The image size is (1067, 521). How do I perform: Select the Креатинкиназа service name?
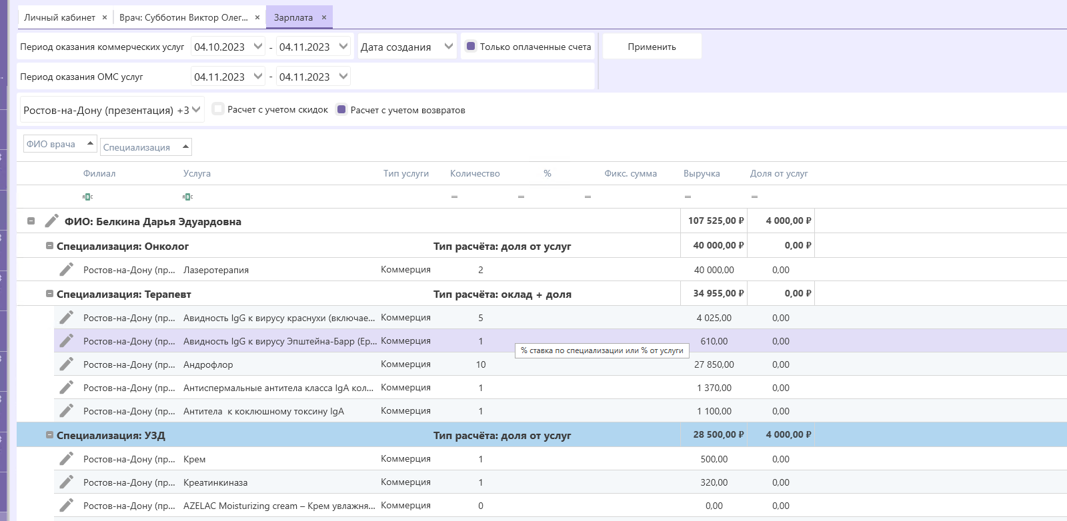[215, 482]
